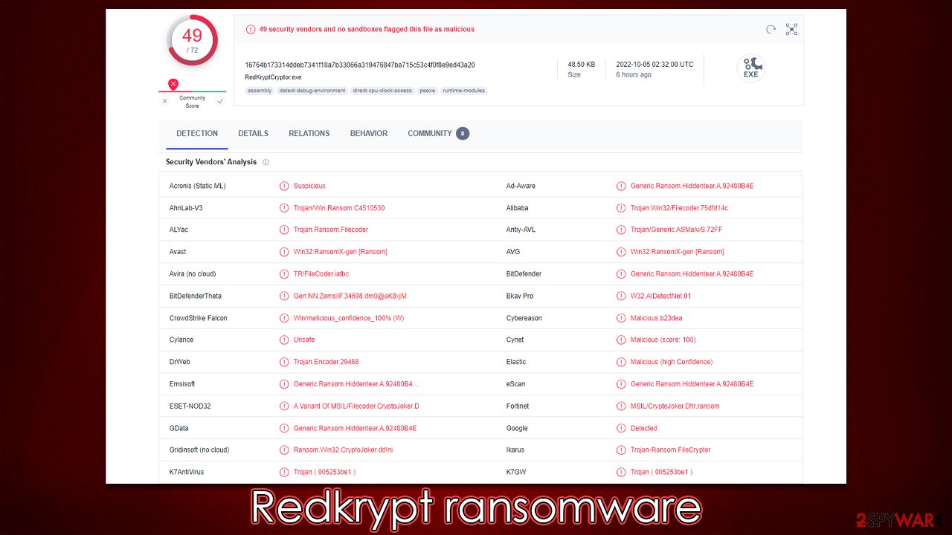Click the warning icon beside Malicious (high Confidence)

pyautogui.click(x=621, y=362)
